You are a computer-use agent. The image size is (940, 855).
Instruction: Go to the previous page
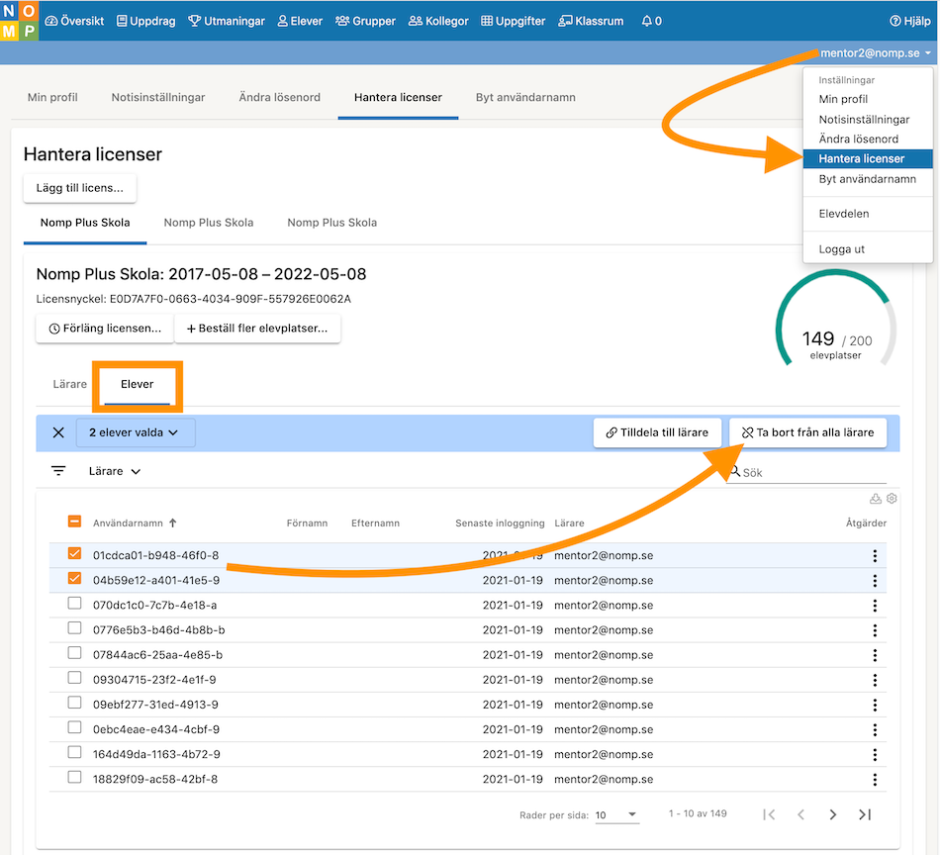coord(800,814)
